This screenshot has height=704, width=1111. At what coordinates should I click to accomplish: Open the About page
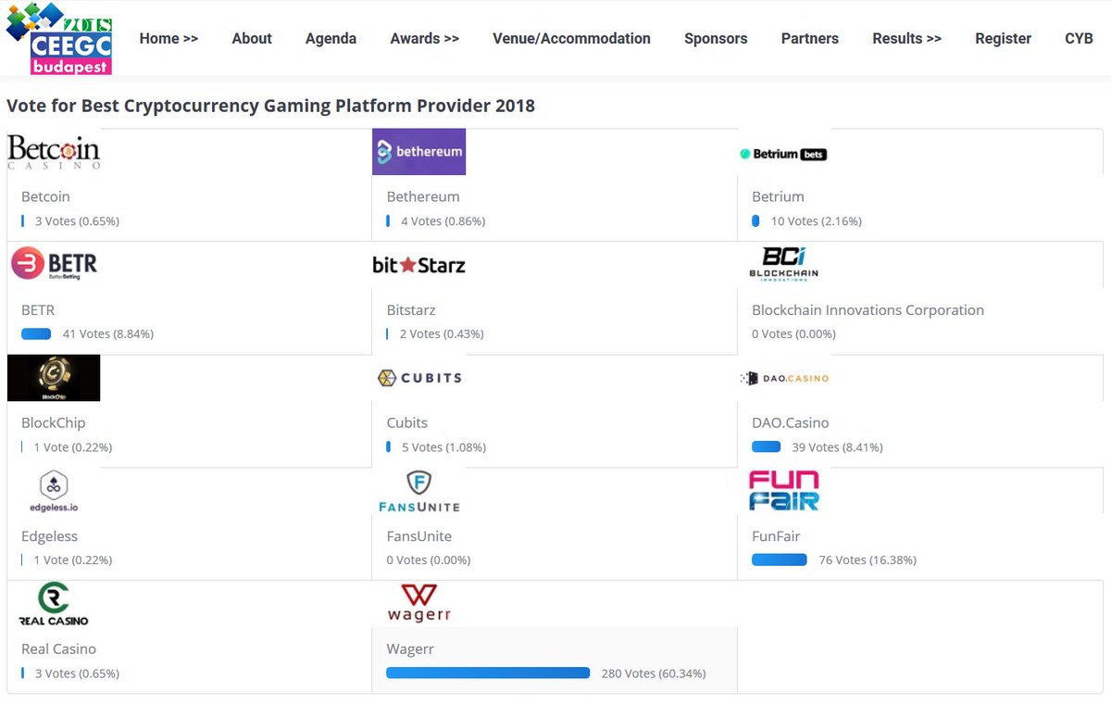pos(252,39)
